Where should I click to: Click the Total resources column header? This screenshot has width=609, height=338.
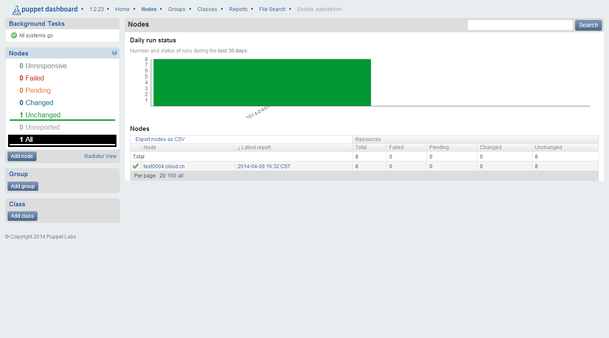[x=361, y=147]
